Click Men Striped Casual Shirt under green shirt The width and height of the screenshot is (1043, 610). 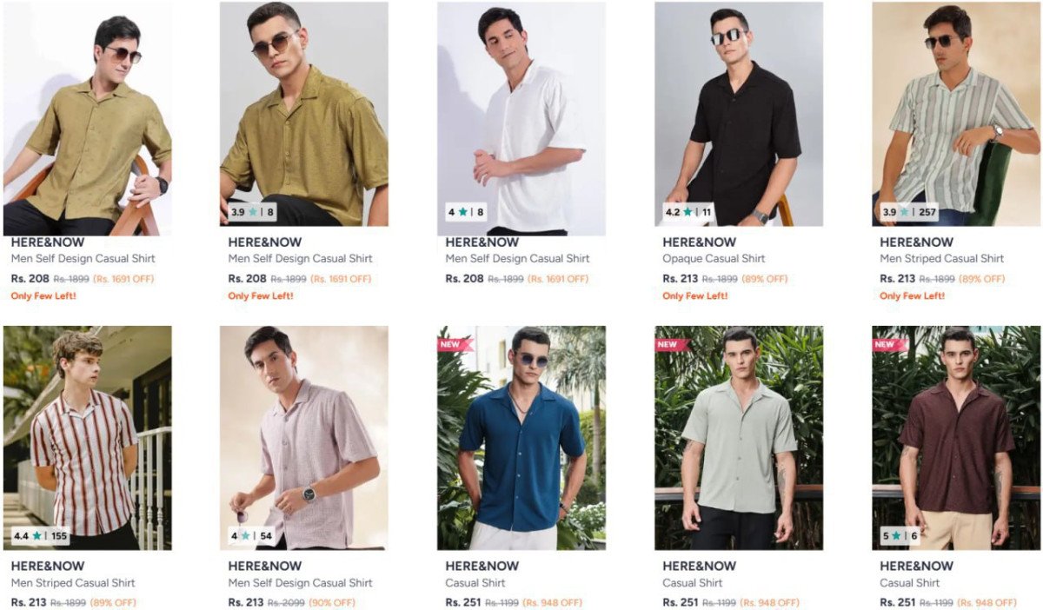(941, 259)
